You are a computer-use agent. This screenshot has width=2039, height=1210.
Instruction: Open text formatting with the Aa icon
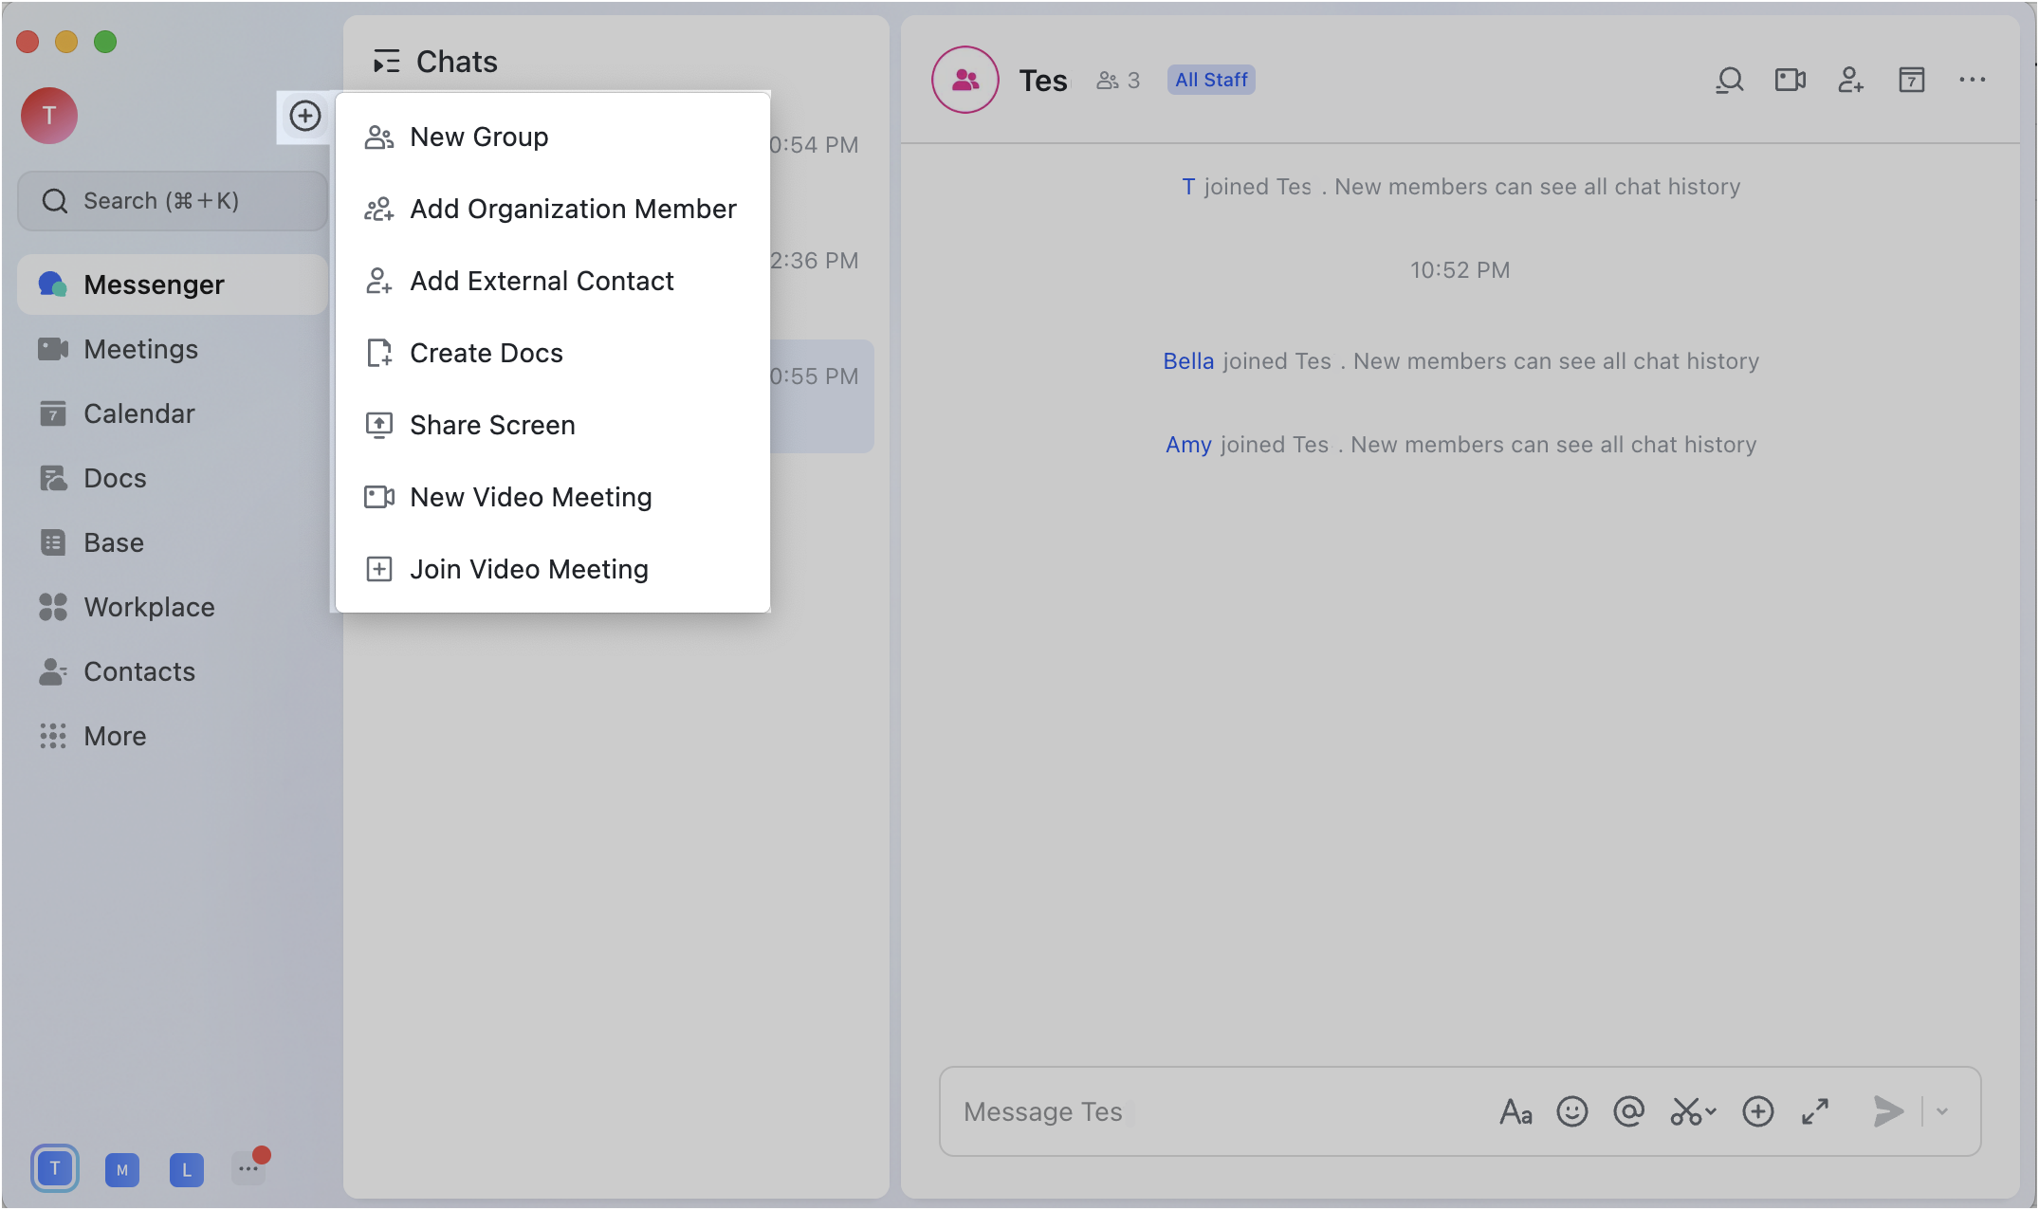click(x=1515, y=1111)
